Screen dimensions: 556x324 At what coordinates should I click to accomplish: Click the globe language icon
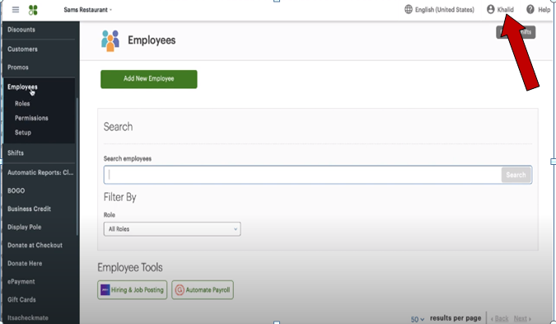[409, 10]
